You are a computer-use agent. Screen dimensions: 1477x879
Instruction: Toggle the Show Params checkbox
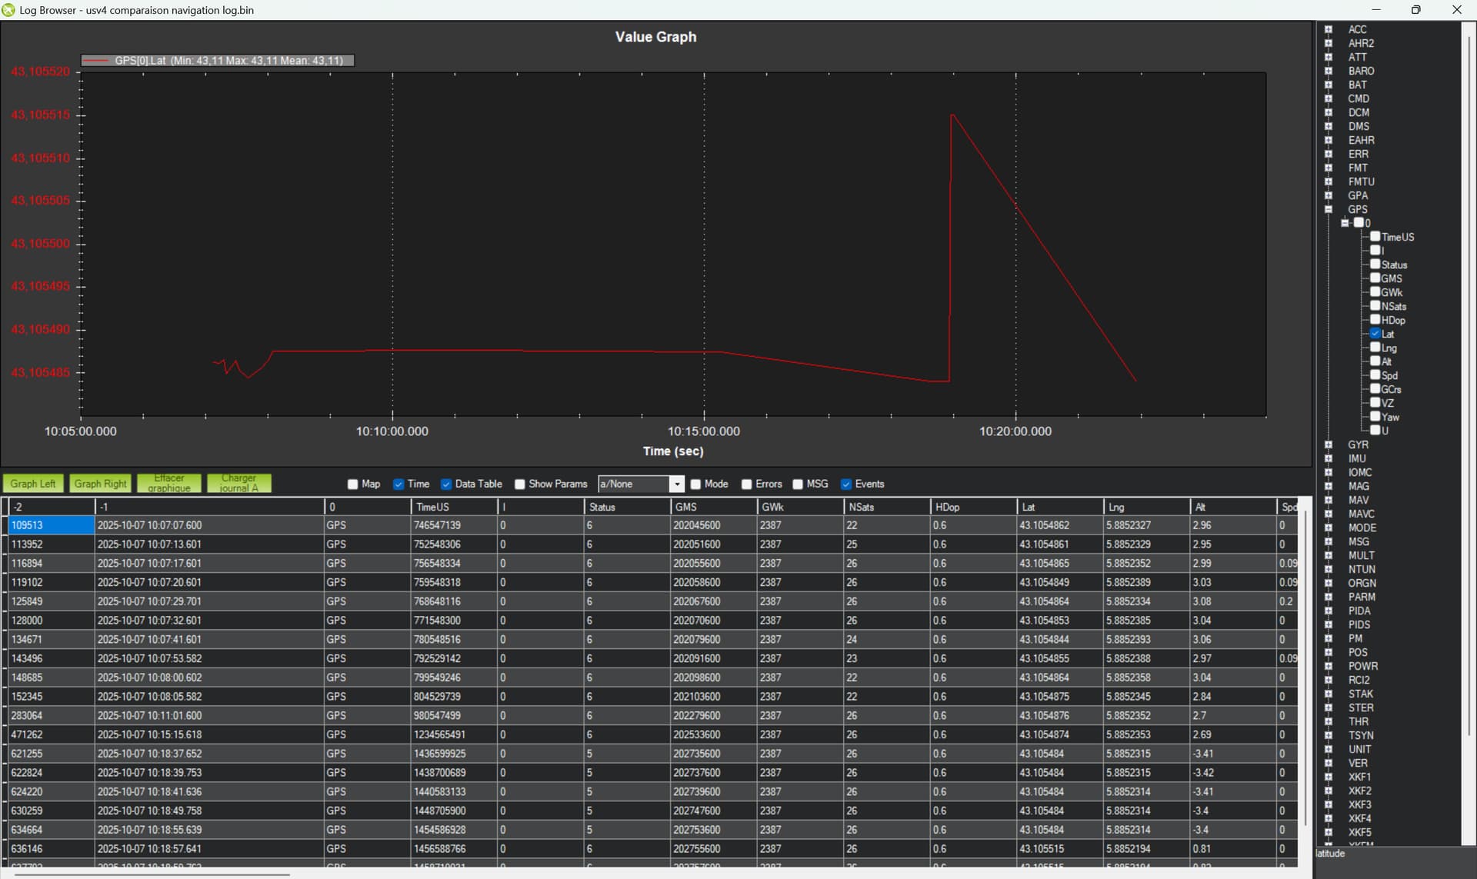520,484
